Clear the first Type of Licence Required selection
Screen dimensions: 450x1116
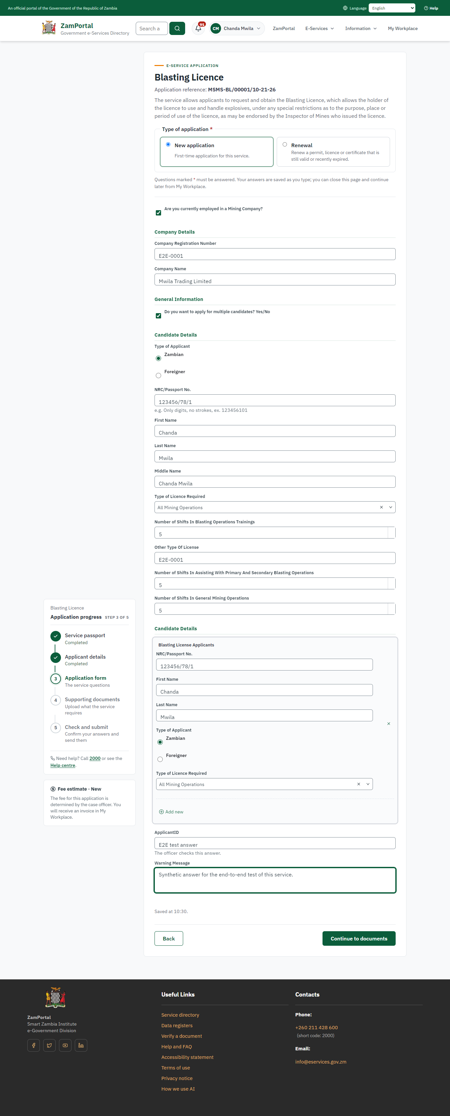tap(381, 507)
